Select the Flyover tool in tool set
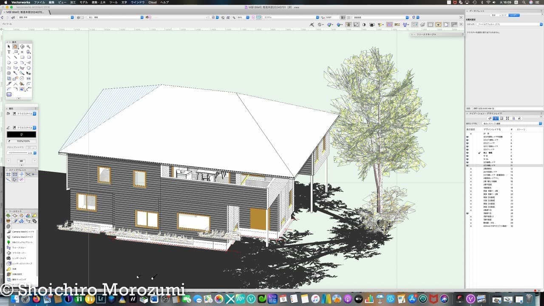Screen dimensions: 544x306 tap(17, 253)
